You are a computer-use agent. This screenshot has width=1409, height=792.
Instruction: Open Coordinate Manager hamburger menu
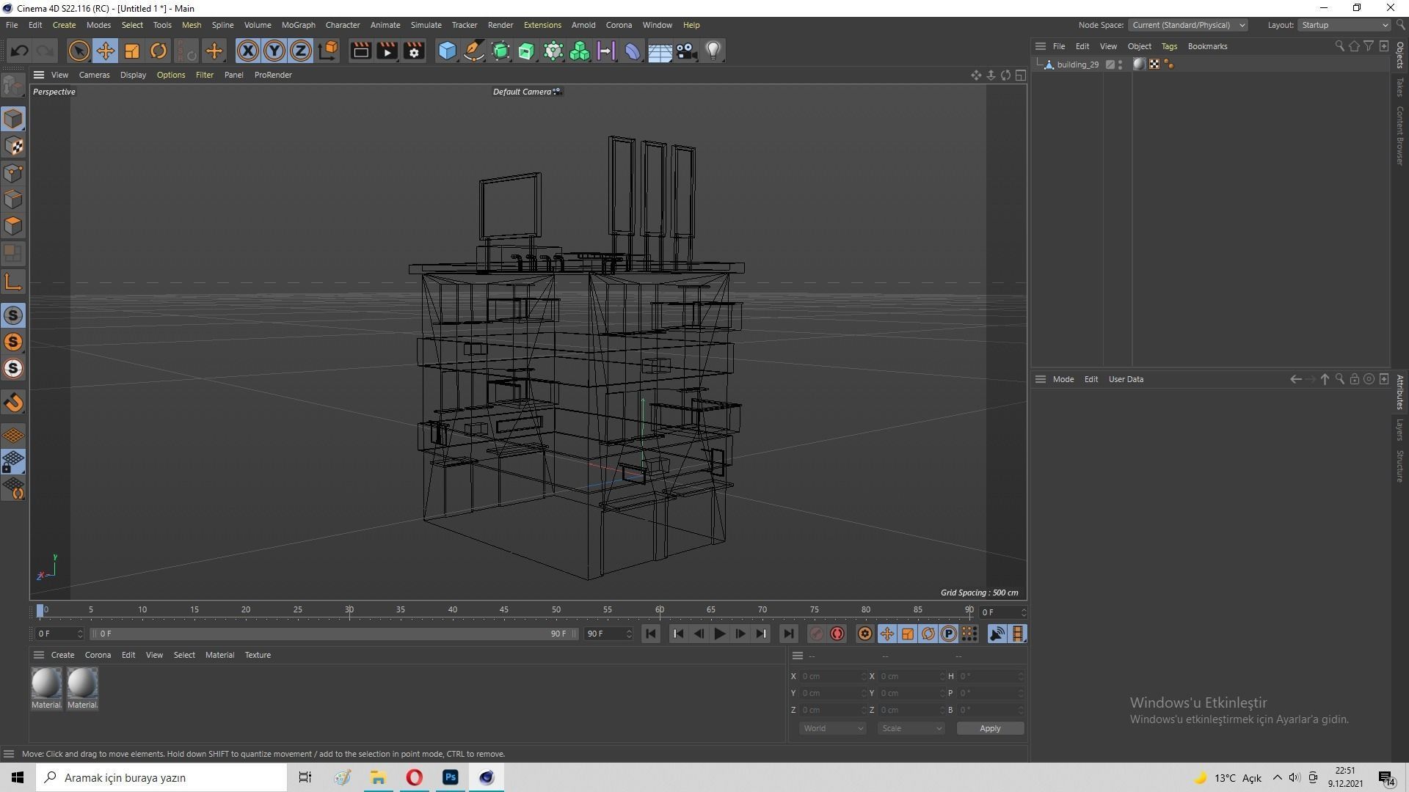[x=797, y=656]
